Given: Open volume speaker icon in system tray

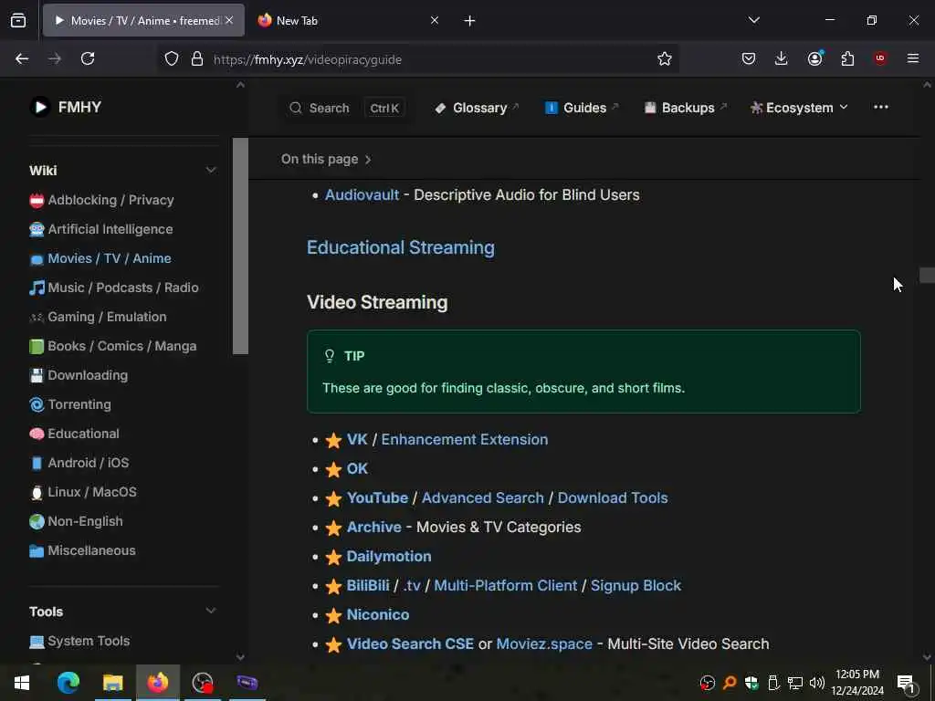Looking at the screenshot, I should (817, 683).
